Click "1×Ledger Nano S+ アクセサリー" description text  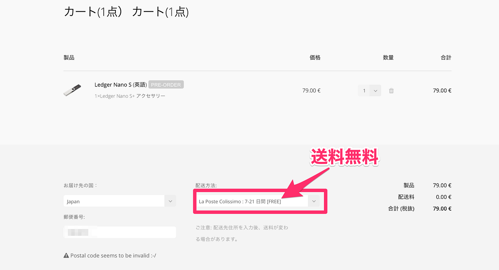coord(130,96)
